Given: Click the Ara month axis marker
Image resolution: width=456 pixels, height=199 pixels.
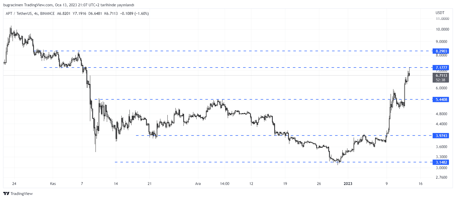Looking at the screenshot, I should pos(198,184).
